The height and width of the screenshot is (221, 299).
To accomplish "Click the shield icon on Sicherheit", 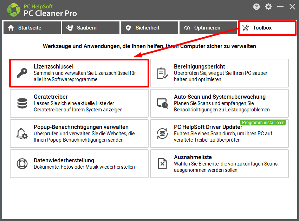I will click(128, 28).
